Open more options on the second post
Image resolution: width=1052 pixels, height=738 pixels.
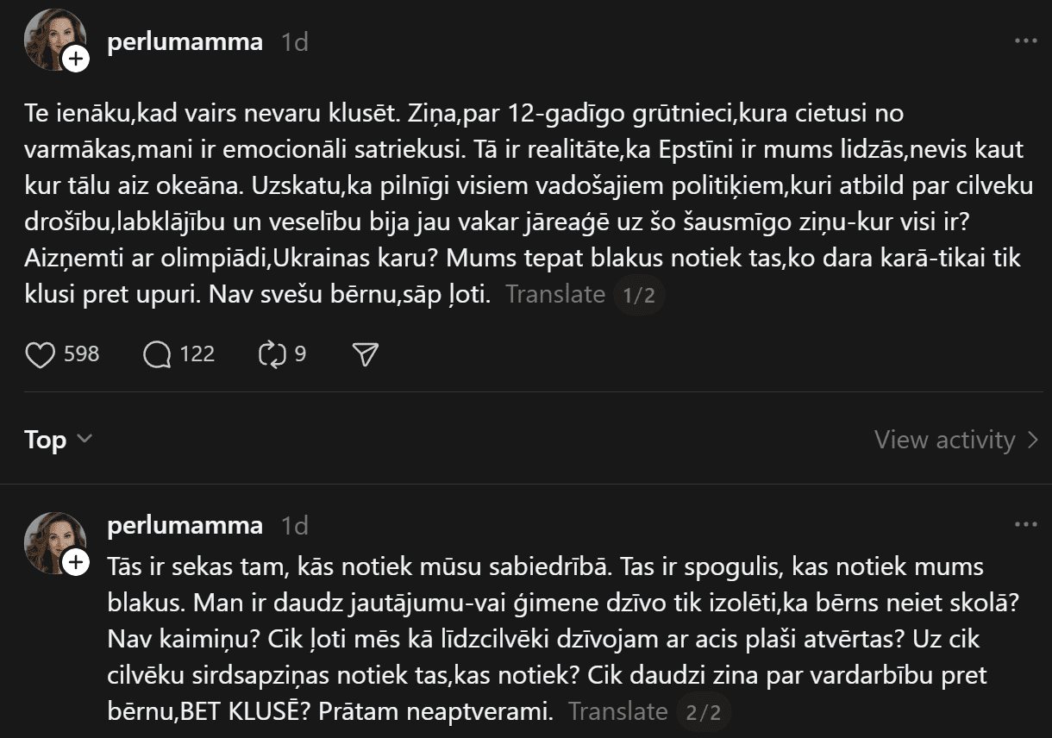tap(1026, 525)
